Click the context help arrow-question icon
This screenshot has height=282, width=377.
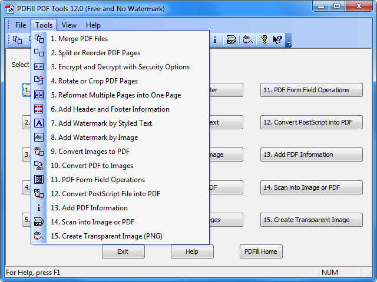(277, 39)
